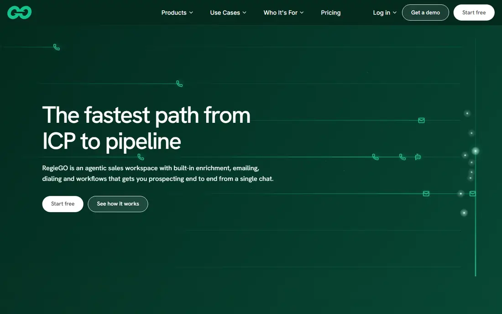The image size is (502, 314).
Task: Expand the Use Cases chevron arrow
Action: coord(245,13)
